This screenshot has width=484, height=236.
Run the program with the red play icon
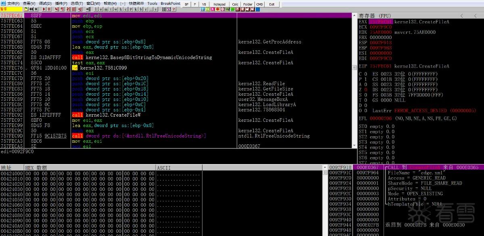44,9
